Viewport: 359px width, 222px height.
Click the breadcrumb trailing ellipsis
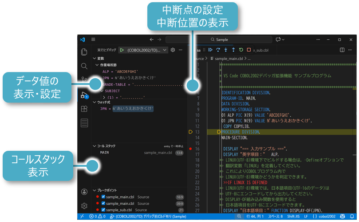click(249, 59)
